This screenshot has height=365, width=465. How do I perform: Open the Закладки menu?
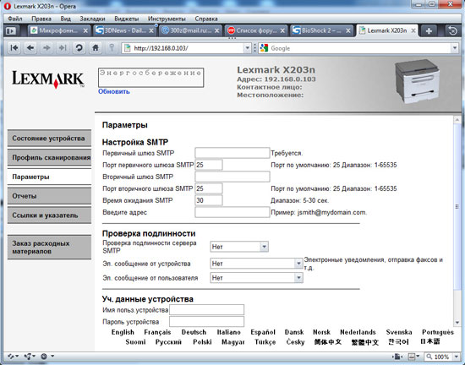pos(92,19)
